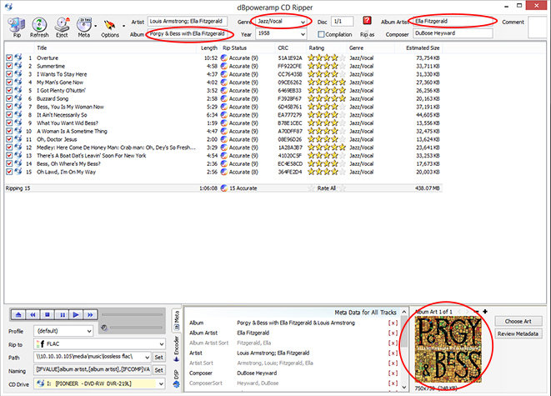The width and height of the screenshot is (551, 396).
Task: Uncheck track 11 Oh, Doctor Jesus
Action: pyautogui.click(x=9, y=139)
